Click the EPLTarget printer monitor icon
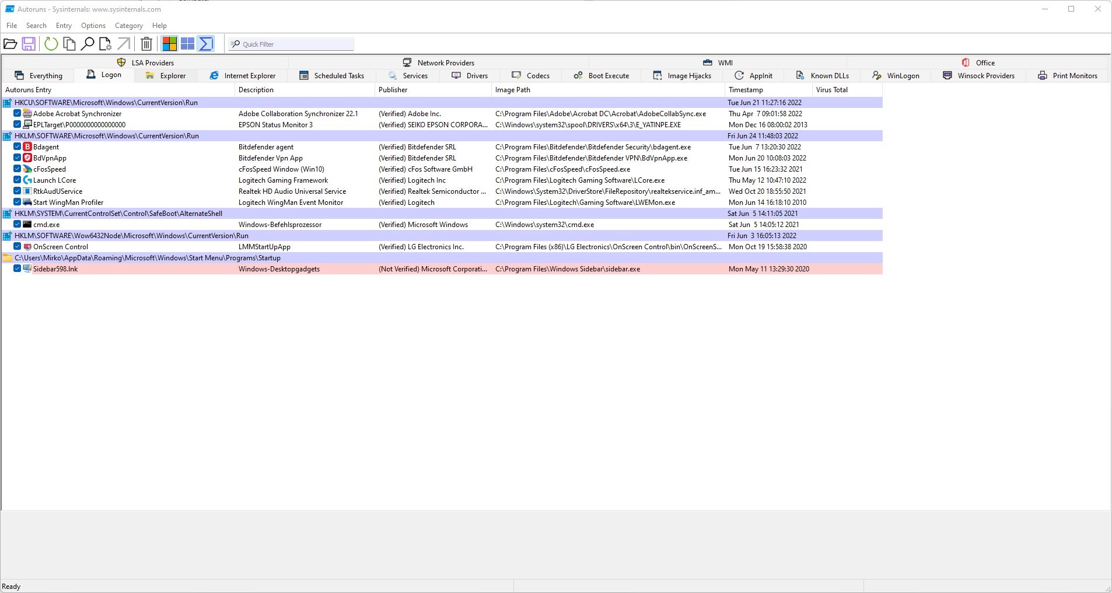The height and width of the screenshot is (593, 1112). (x=27, y=125)
